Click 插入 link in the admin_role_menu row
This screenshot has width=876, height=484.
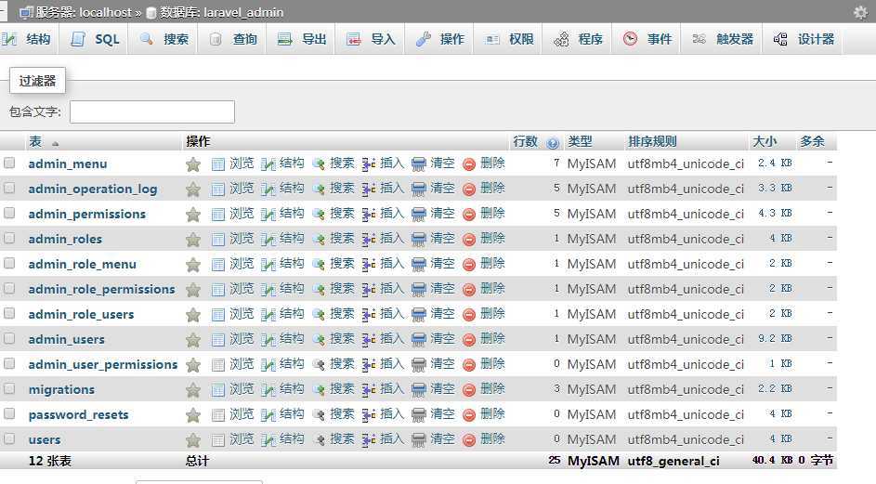click(x=392, y=264)
